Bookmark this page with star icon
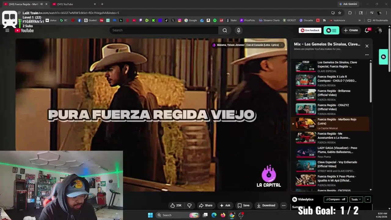Screen dimensions: 391x220 [340, 13]
